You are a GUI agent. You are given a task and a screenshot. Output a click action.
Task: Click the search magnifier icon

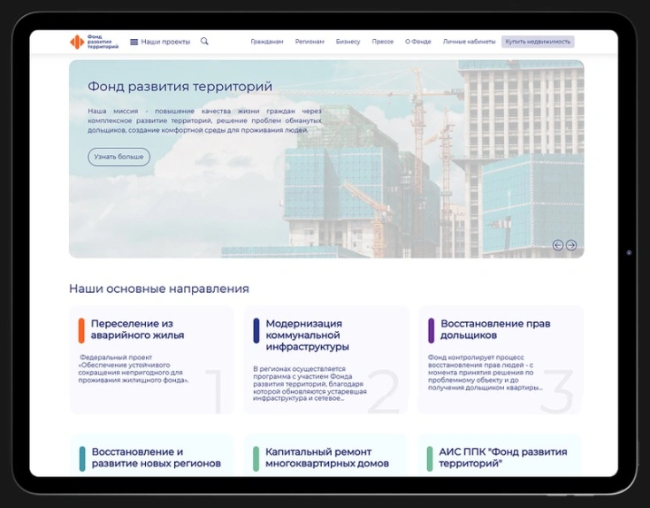coord(204,42)
